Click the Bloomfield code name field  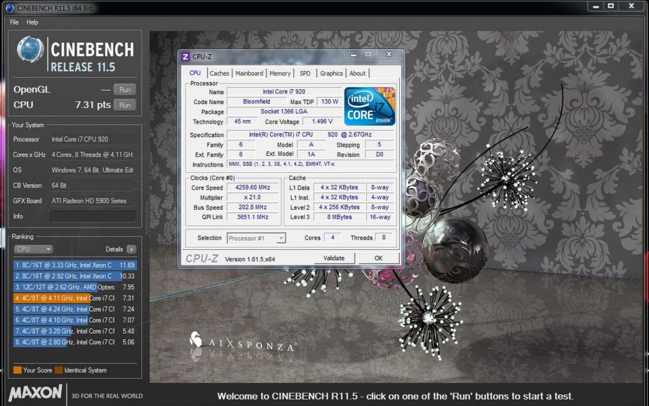[x=256, y=102]
